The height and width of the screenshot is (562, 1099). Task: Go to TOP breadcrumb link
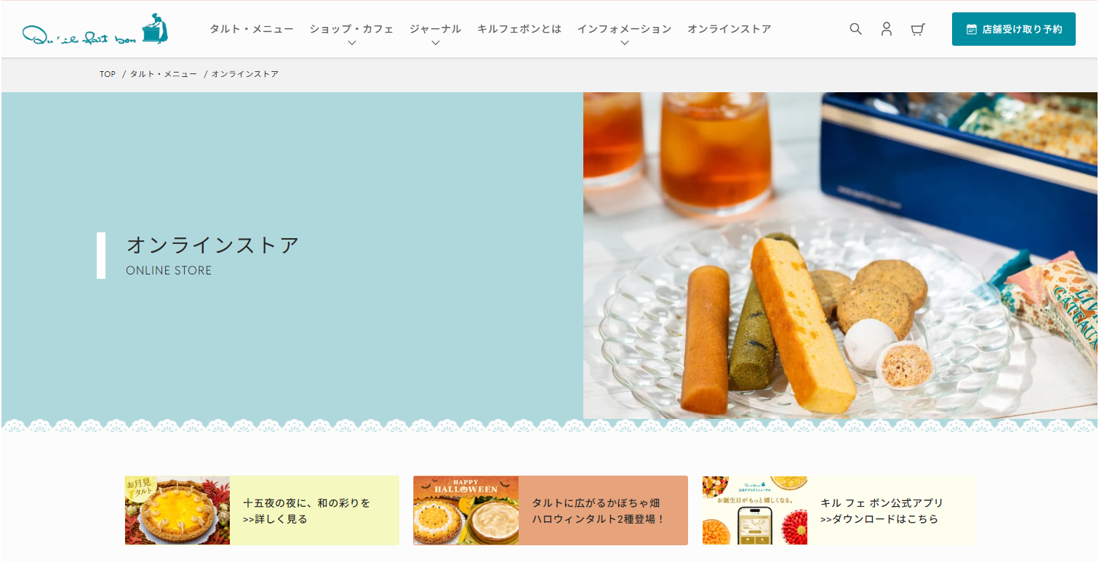click(108, 74)
